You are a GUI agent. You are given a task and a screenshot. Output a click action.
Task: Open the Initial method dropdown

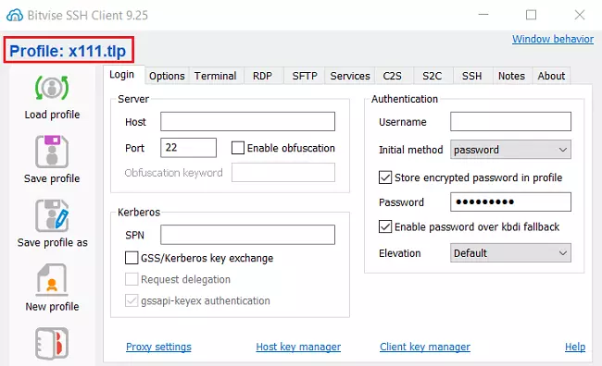click(x=510, y=150)
